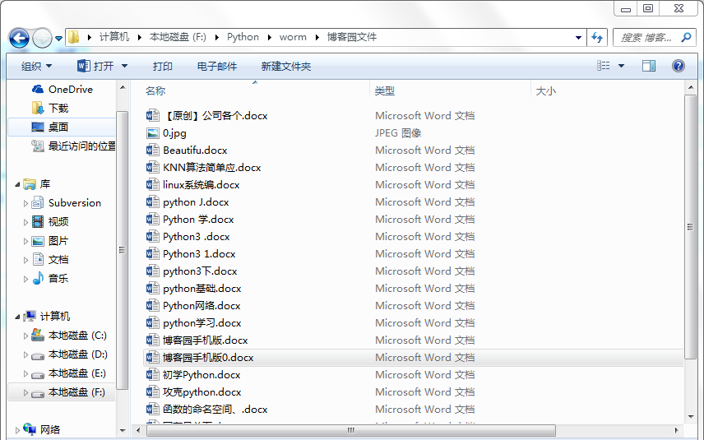The image size is (704, 440).
Task: Click Word icon of linux系统编.docx
Action: click(x=153, y=185)
